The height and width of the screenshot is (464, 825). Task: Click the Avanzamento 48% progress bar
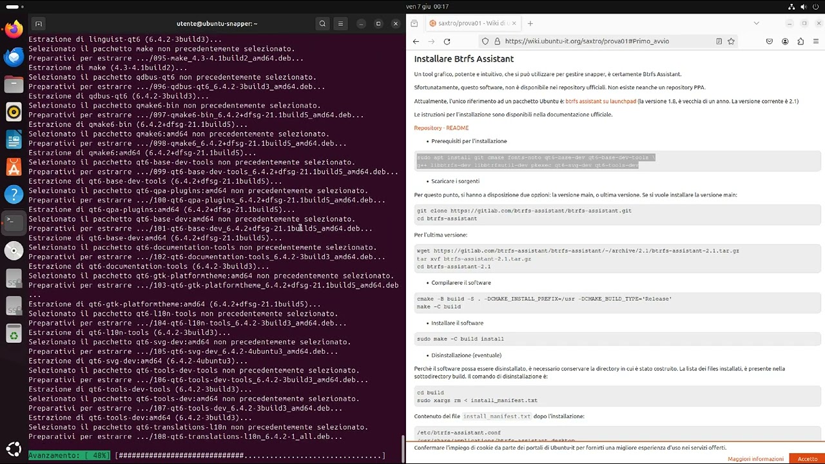point(206,456)
